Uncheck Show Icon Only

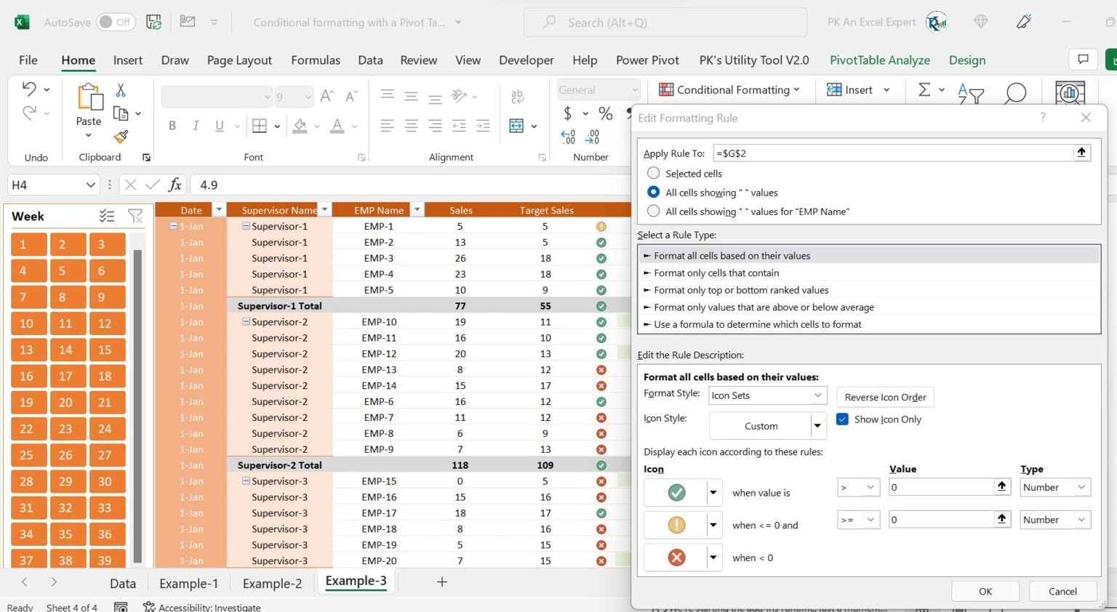(841, 419)
